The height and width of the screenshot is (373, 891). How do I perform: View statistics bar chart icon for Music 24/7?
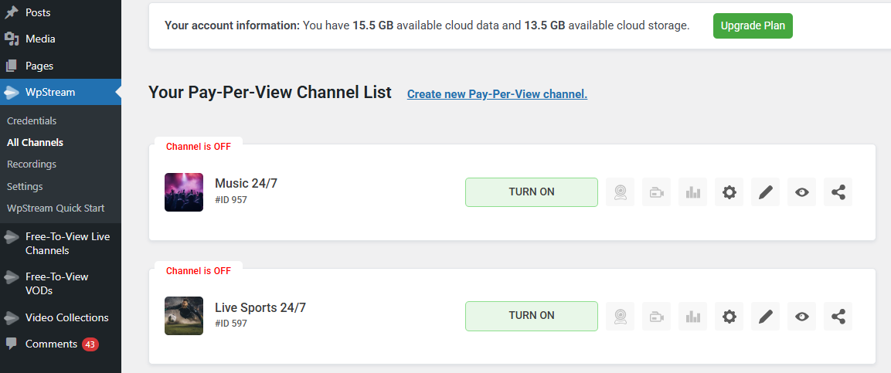692,192
